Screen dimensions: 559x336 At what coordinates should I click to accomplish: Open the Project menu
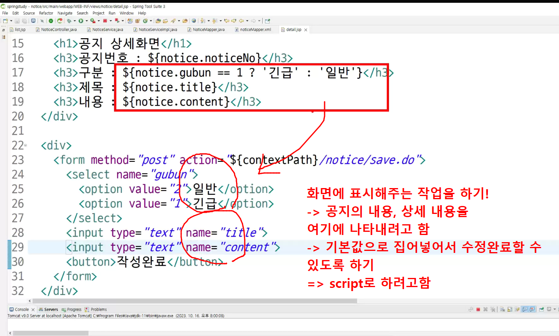click(x=99, y=13)
